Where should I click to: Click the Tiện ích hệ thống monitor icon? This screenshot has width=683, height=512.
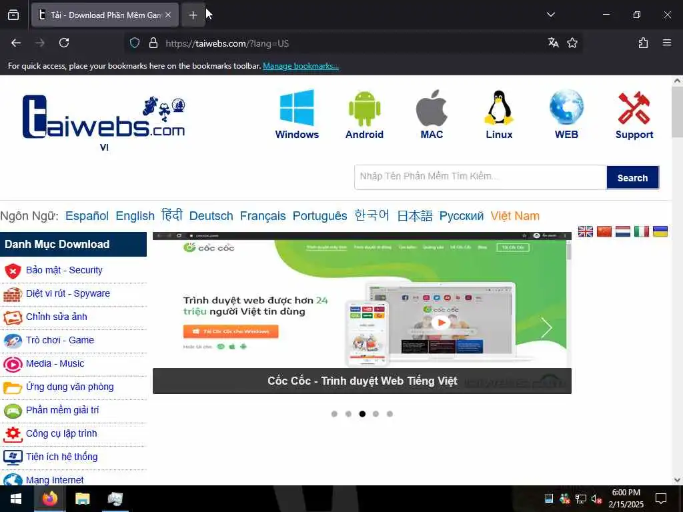pos(13,457)
